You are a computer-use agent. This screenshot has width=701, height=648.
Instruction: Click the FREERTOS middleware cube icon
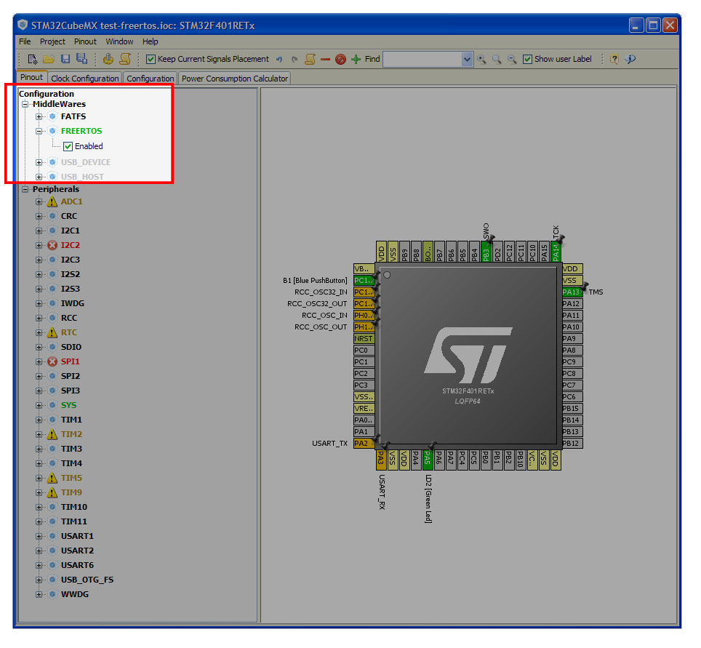pyautogui.click(x=52, y=131)
